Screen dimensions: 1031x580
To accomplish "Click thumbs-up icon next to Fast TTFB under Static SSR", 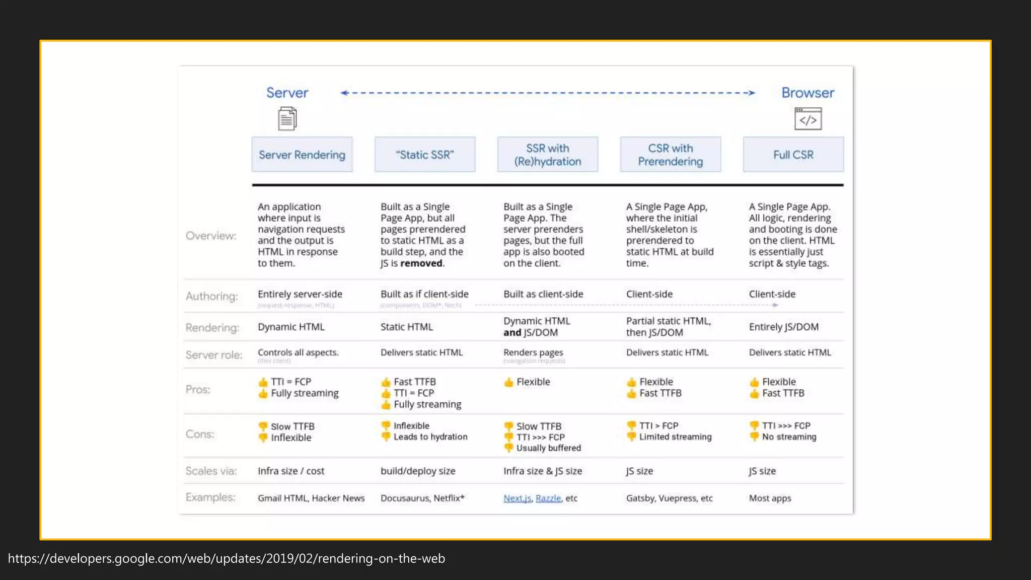I will point(386,382).
